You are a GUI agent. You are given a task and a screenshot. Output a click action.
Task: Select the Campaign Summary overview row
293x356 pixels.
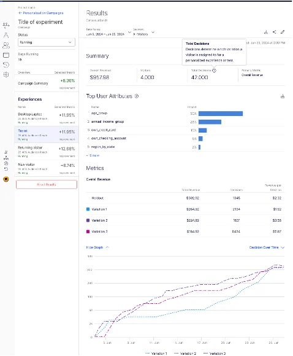click(47, 83)
